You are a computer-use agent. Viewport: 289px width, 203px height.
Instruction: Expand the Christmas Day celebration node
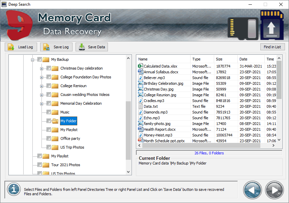tap(42, 69)
